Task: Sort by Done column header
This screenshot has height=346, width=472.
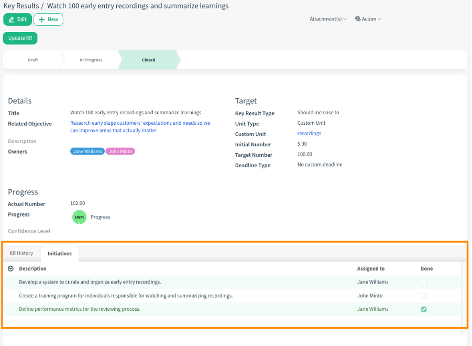Action: [426, 268]
